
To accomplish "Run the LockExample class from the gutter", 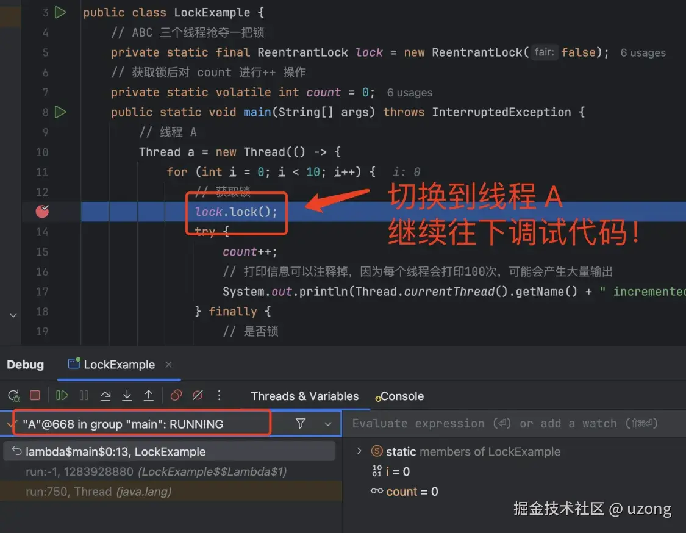I will point(60,12).
